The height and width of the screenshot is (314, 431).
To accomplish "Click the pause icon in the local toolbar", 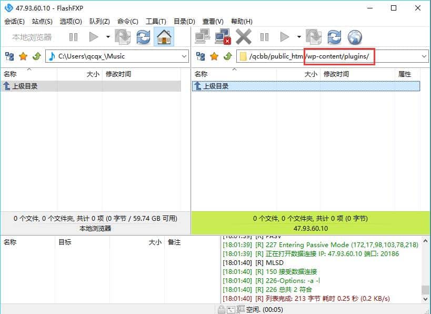I will [73, 37].
